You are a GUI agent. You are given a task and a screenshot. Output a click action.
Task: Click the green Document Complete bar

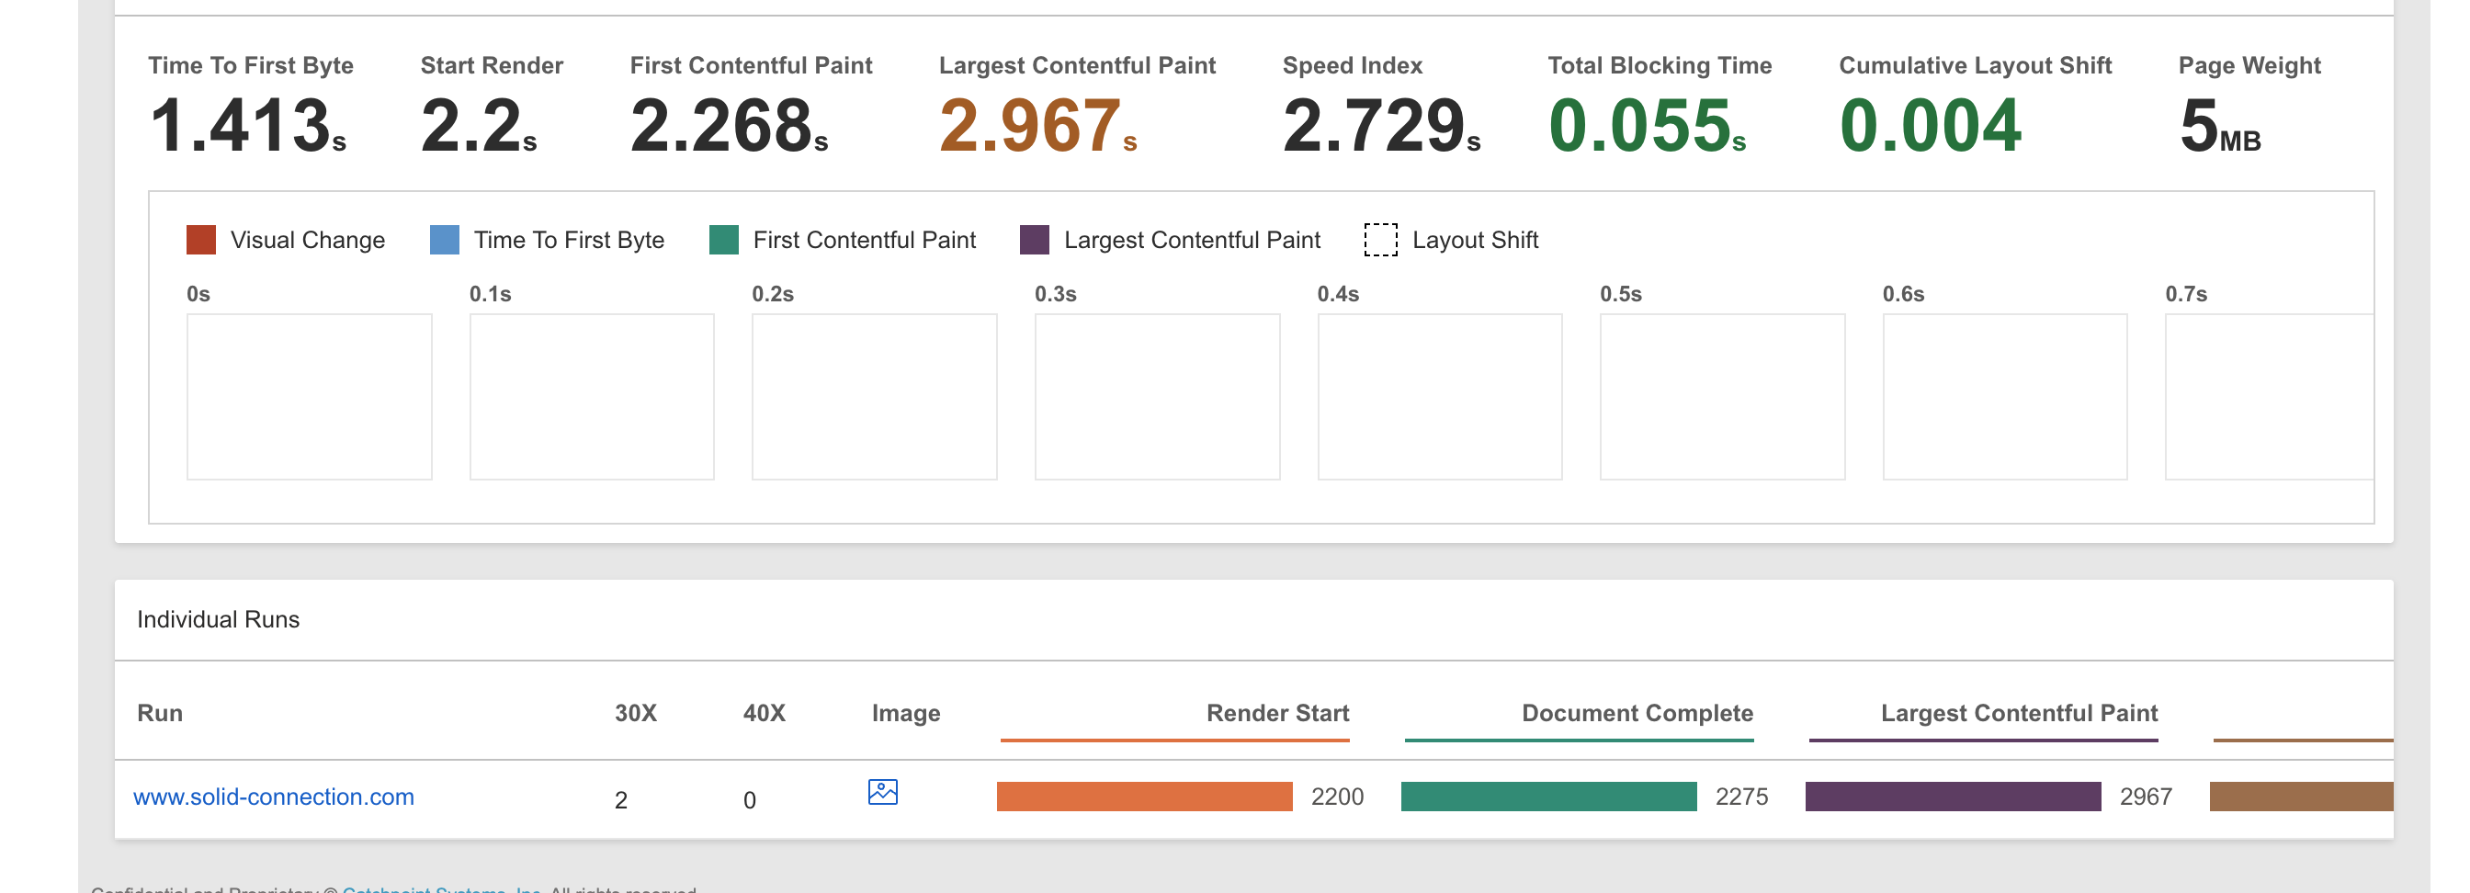[x=1547, y=797]
